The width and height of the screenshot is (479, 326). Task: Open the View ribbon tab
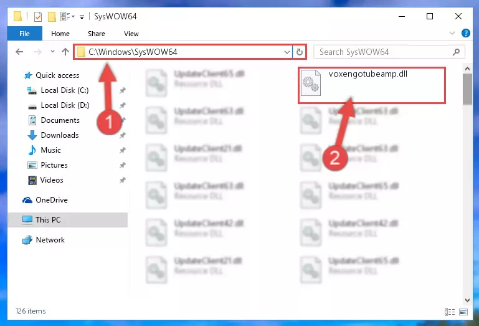coord(131,34)
